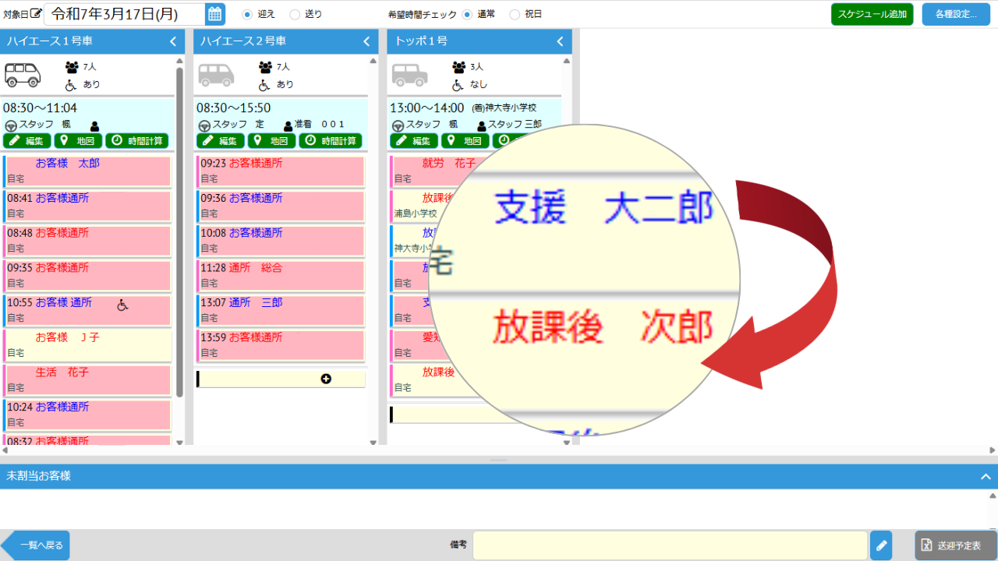
Task: Click the 対象日 date field
Action: 125,14
